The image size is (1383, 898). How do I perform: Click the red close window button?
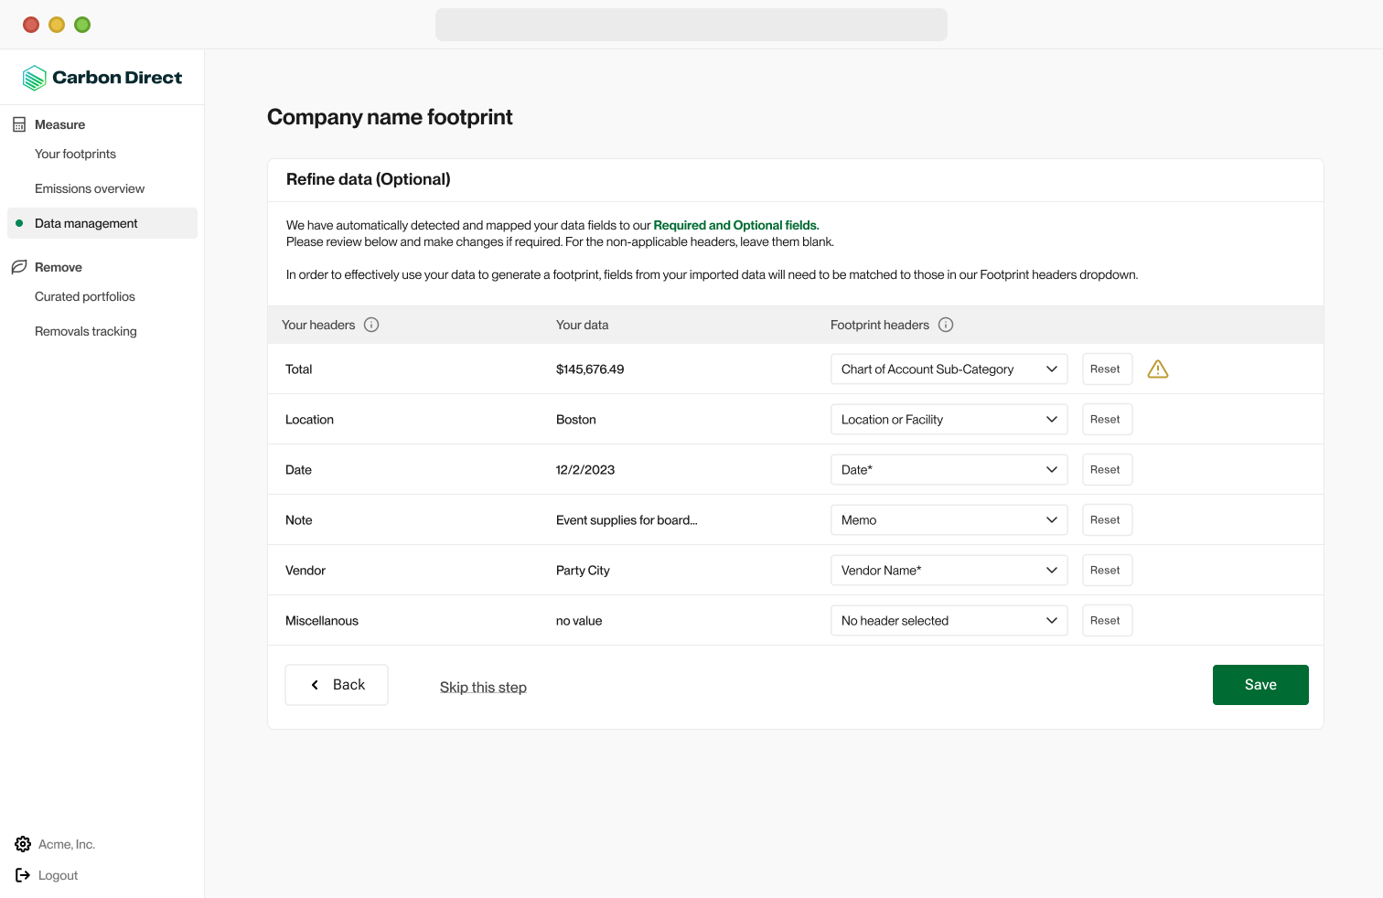click(x=31, y=25)
